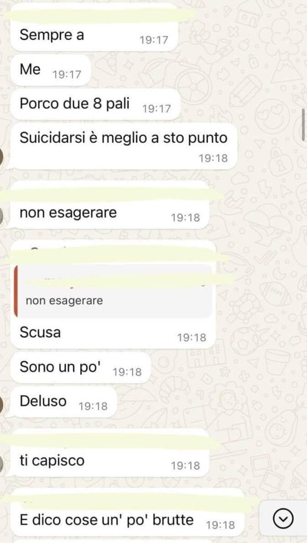Tap the "Scusa" reply text
The image size is (307, 543).
(40, 332)
